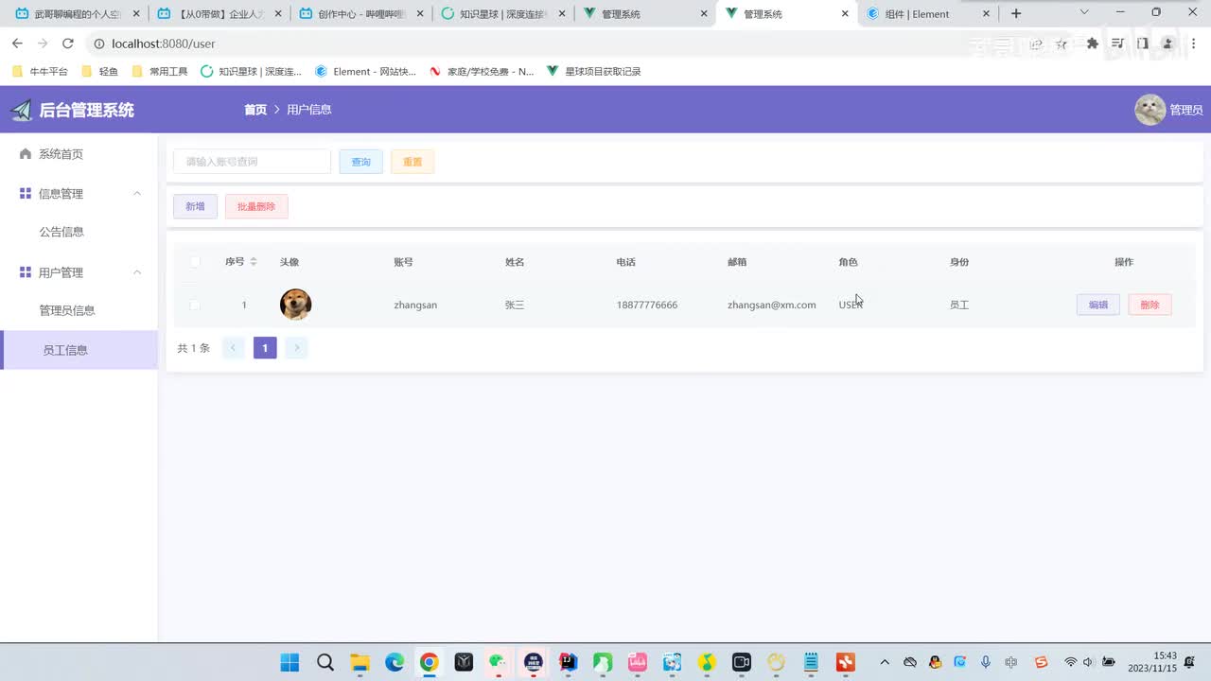Screen dimensions: 1211x681
Task: Open WeChat from the taskbar
Action: [x=498, y=662]
